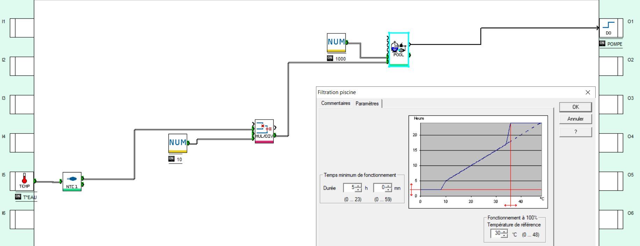The height and width of the screenshot is (246, 640).
Task: Select empty input slot I6
Action: click(x=22, y=220)
